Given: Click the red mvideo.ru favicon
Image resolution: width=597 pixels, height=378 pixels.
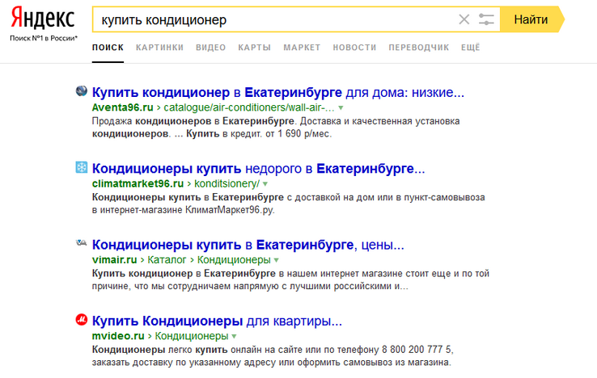Looking at the screenshot, I should pyautogui.click(x=82, y=320).
